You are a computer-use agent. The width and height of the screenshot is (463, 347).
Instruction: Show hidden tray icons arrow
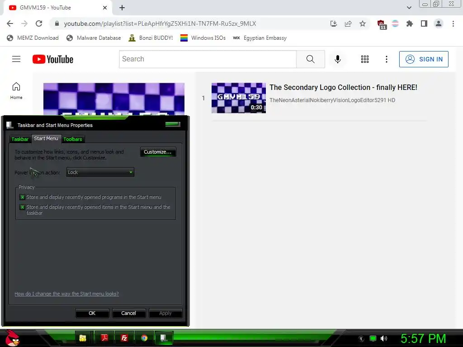point(361,339)
